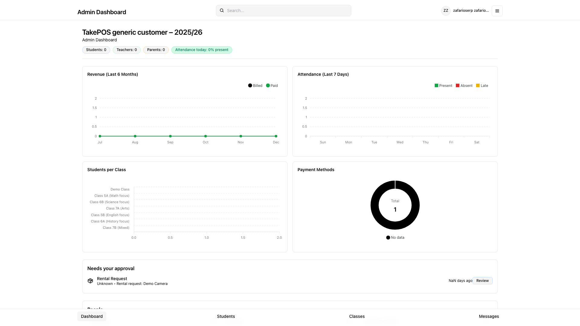
Task: Click the search magnifier icon
Action: pyautogui.click(x=222, y=11)
